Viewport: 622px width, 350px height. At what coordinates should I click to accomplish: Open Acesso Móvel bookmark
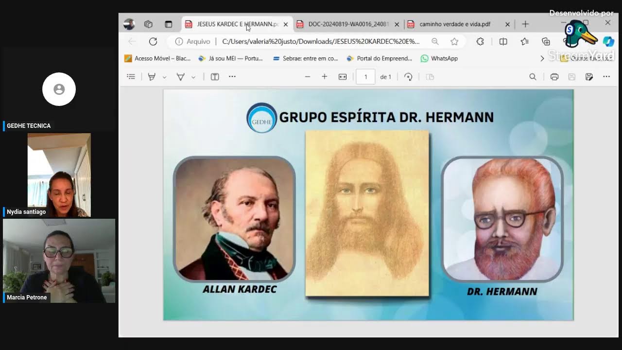click(x=157, y=58)
